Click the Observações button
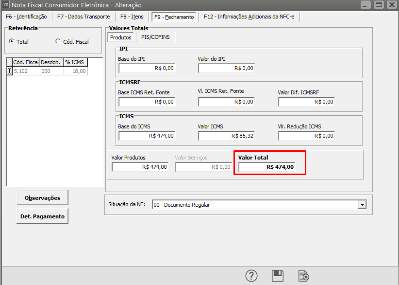Screen dimensions: 399x285 pos(43,198)
